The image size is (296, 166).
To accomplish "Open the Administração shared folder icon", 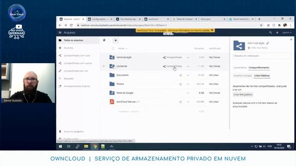I will [x=112, y=57].
